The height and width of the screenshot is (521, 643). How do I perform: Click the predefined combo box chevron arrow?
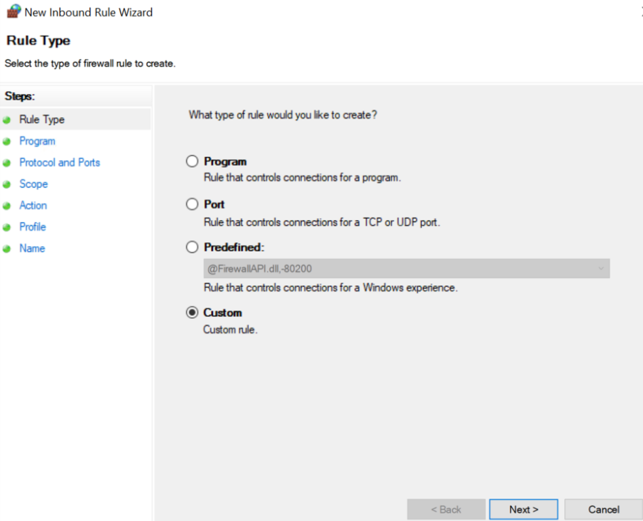pyautogui.click(x=601, y=269)
